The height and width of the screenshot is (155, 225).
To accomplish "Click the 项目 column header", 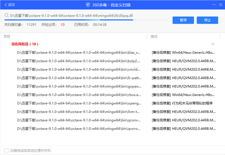I will (x=7, y=36).
